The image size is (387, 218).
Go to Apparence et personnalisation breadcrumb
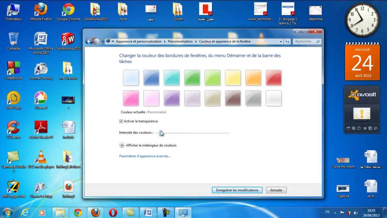click(139, 41)
